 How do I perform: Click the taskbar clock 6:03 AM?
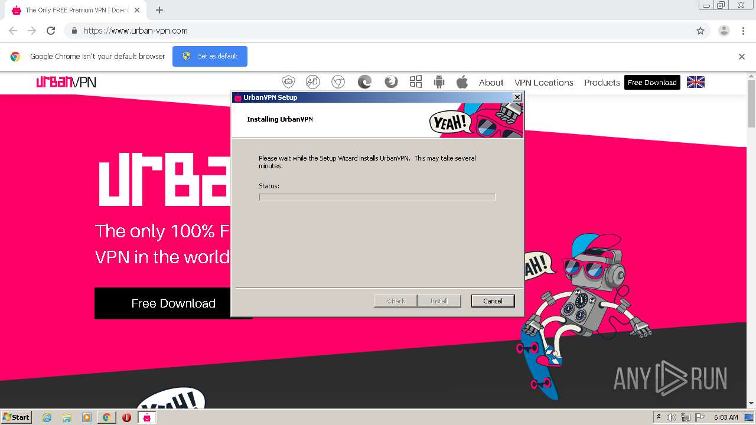726,417
